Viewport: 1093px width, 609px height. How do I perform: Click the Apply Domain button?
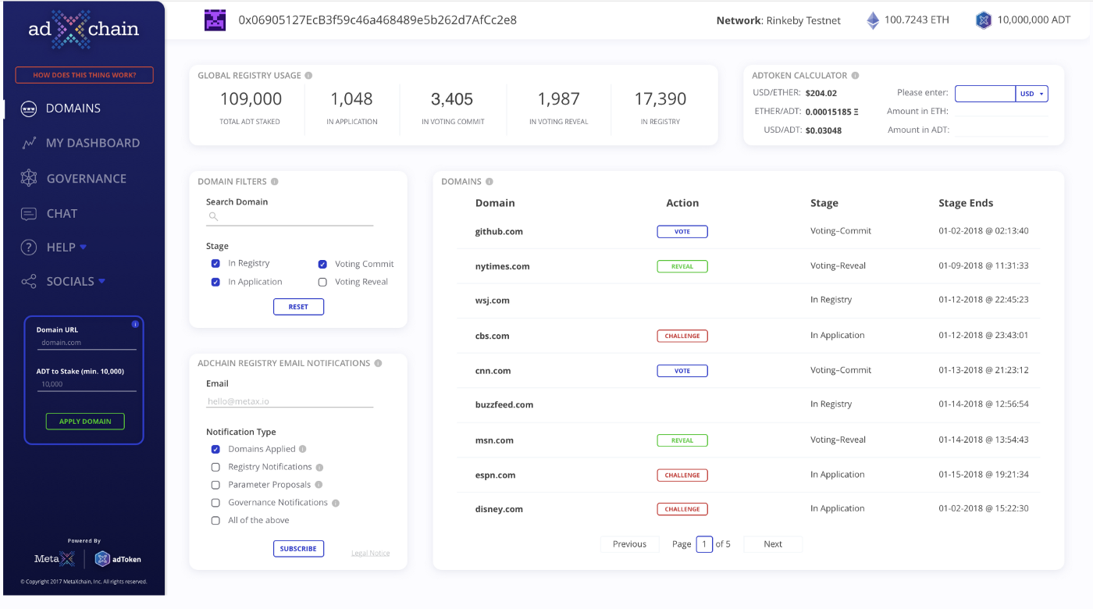click(x=85, y=422)
